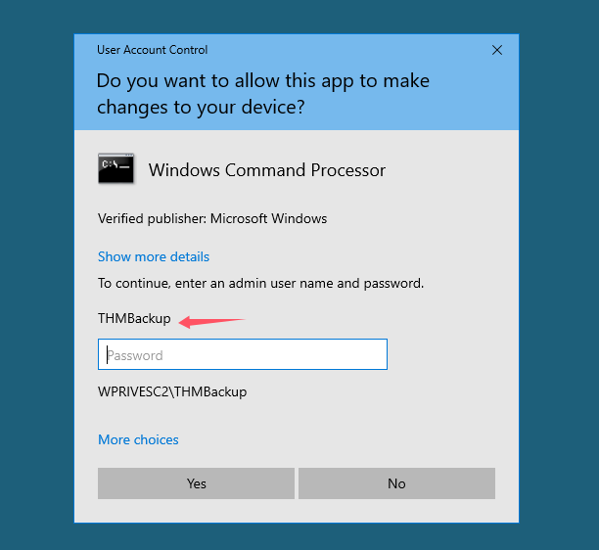Click the Verified publisher label
The width and height of the screenshot is (599, 550).
coord(152,218)
